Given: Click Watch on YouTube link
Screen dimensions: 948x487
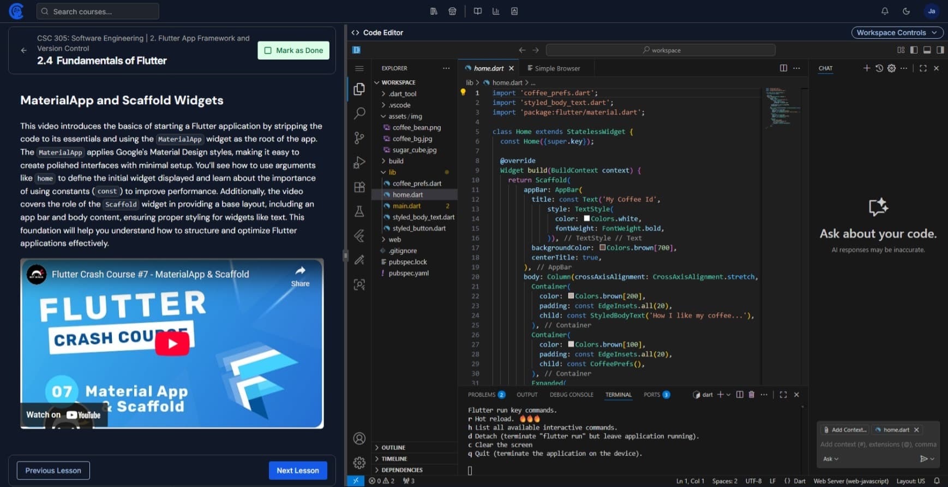Looking at the screenshot, I should [64, 414].
